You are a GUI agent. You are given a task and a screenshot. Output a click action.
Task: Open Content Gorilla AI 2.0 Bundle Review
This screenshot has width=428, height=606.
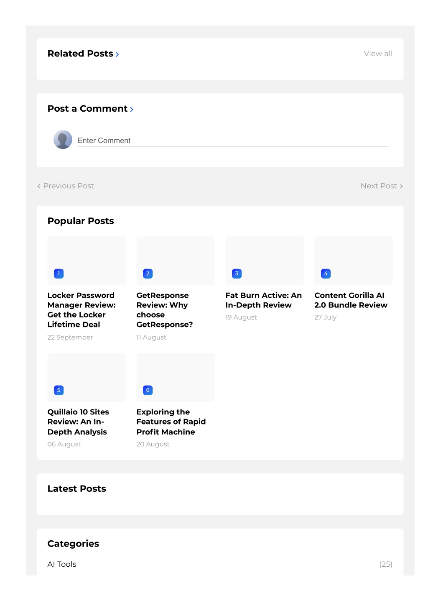pos(351,300)
